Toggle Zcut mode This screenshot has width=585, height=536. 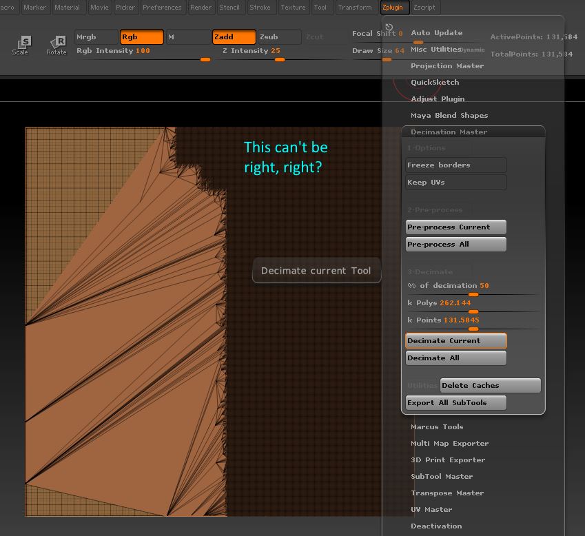point(314,37)
